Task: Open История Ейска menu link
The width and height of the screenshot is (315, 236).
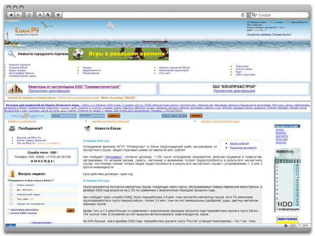Action: [x=18, y=68]
